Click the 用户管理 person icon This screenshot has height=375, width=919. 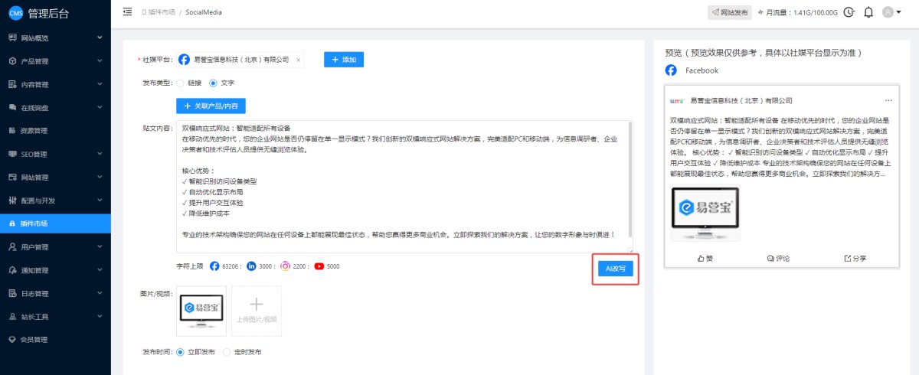coord(12,247)
